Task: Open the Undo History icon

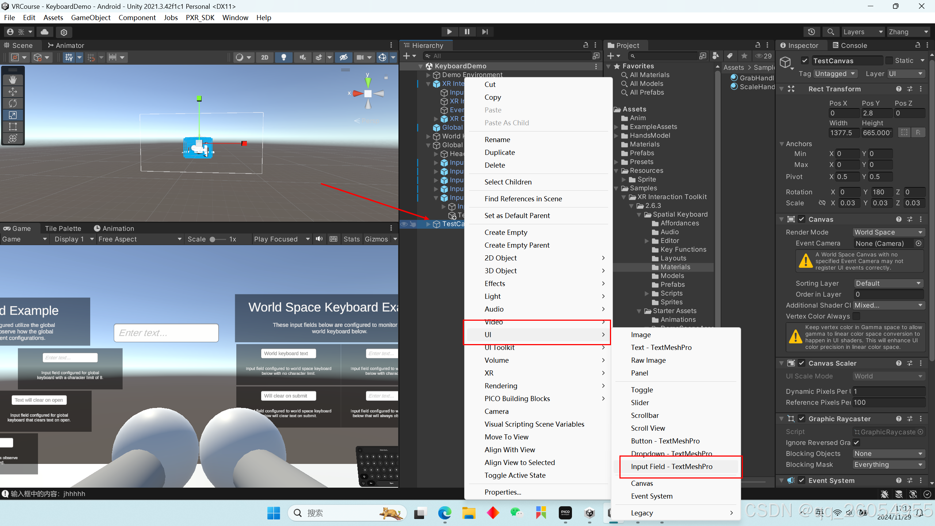Action: (x=812, y=32)
